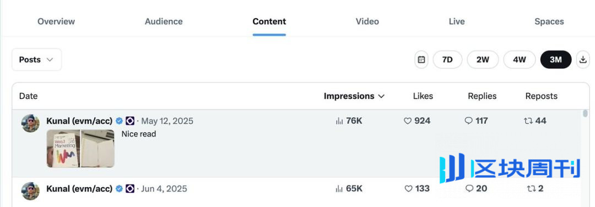This screenshot has height=207, width=595.
Task: Select the 2W time range
Action: click(x=483, y=60)
